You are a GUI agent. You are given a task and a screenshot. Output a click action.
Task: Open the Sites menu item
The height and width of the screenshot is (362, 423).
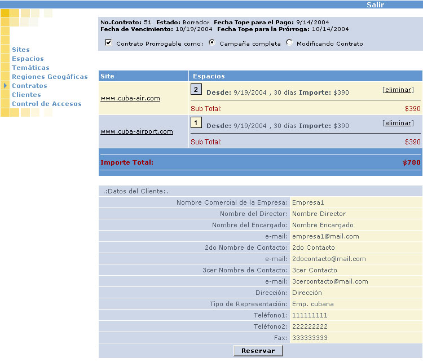(x=21, y=50)
